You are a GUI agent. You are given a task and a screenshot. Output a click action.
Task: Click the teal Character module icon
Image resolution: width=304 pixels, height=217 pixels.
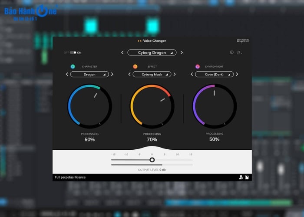(73, 66)
